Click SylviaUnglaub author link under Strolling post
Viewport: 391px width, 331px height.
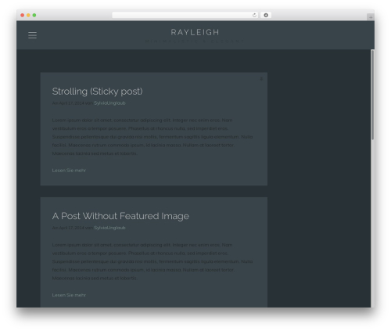pos(109,103)
